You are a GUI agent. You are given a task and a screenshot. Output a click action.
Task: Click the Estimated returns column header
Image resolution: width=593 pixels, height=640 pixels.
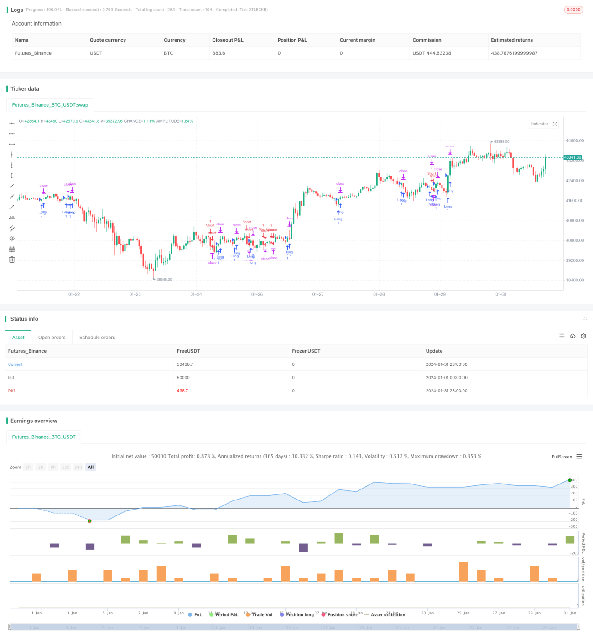point(512,40)
